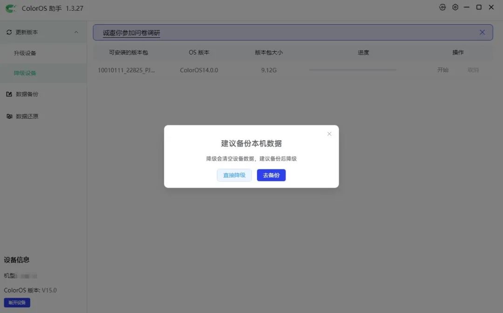
Task: Click 开始 for the ColorOS14.0.0 package
Action: coord(443,70)
